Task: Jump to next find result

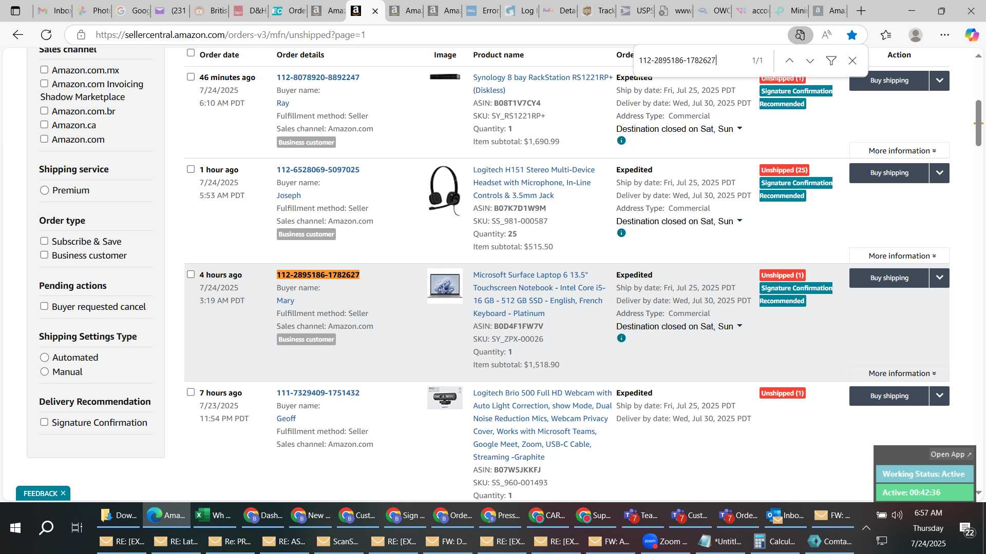Action: click(x=810, y=61)
